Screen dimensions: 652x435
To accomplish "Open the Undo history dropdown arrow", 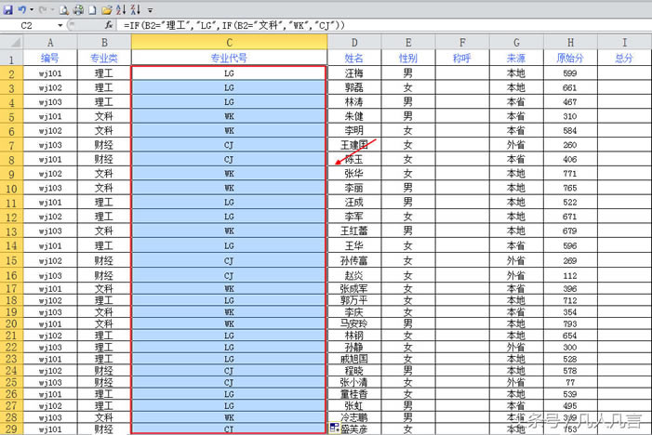I will click(x=32, y=10).
